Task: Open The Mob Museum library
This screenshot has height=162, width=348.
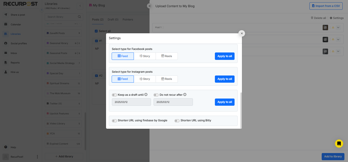Action: tap(63, 93)
